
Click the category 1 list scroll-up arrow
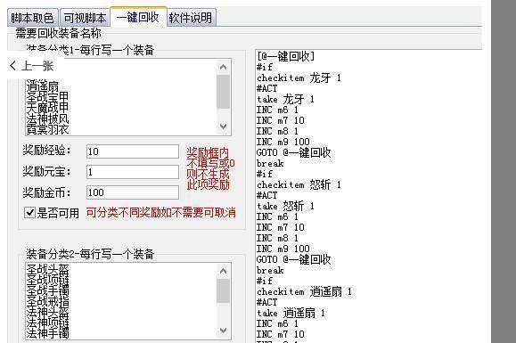[x=223, y=67]
